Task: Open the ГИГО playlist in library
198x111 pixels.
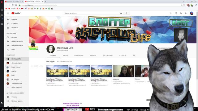Action: click(16, 50)
